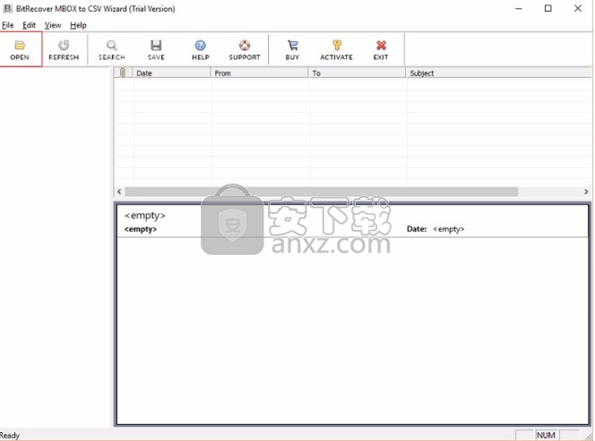
Task: Click the Exit red cross icon
Action: (x=381, y=45)
